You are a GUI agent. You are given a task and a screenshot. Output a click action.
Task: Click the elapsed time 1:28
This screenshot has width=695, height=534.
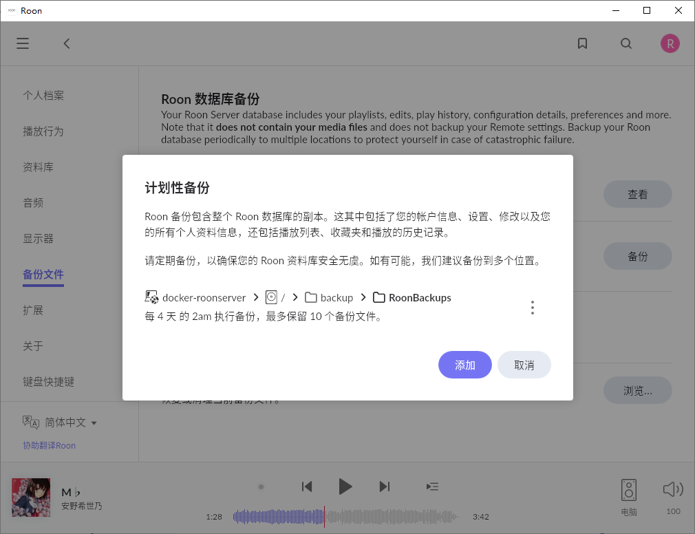point(214,517)
